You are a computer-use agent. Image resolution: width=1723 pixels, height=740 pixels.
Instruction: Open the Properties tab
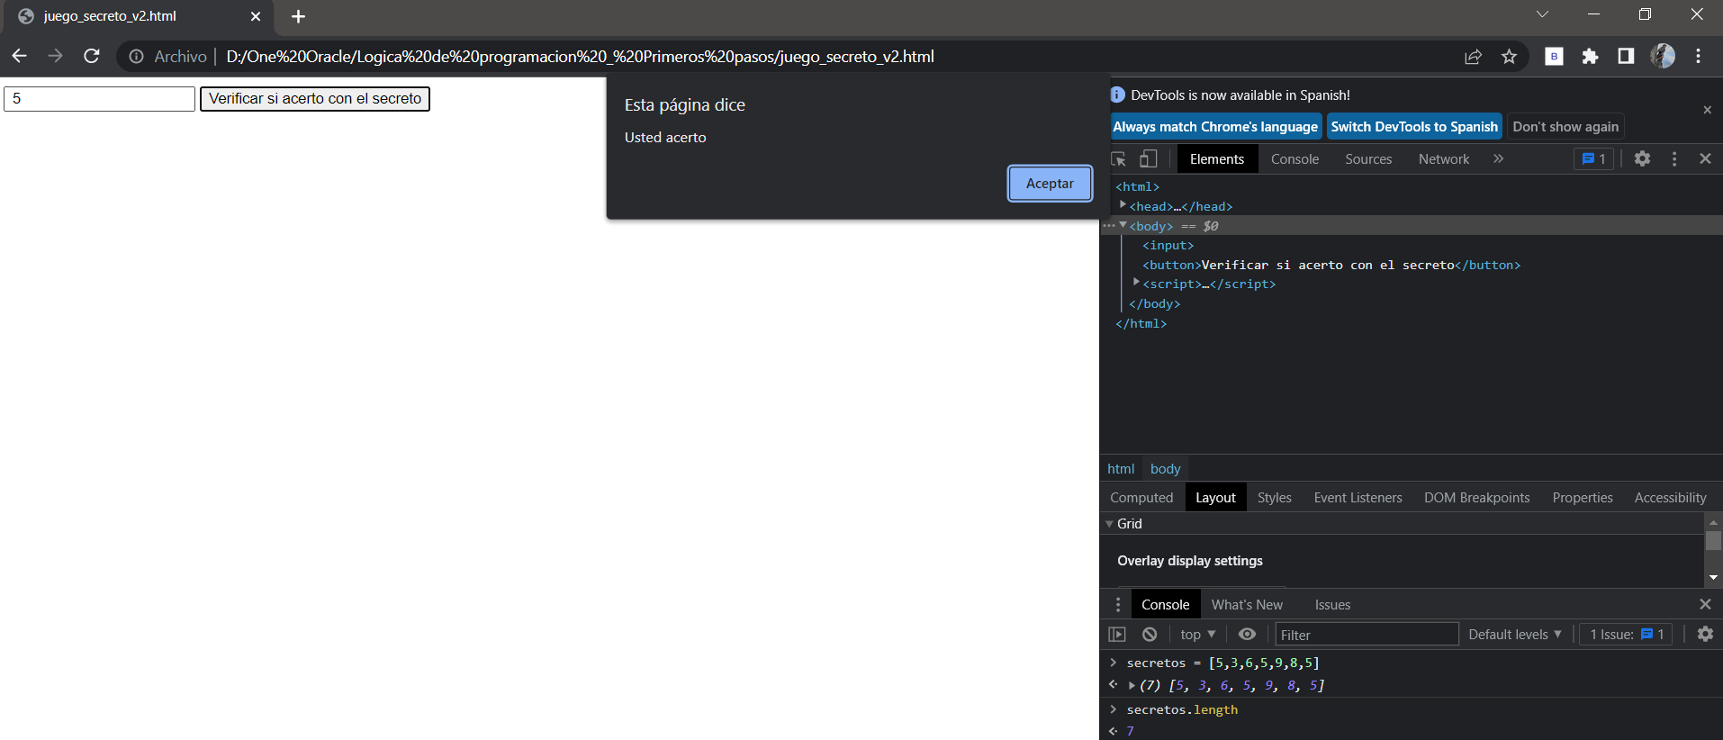tap(1583, 497)
